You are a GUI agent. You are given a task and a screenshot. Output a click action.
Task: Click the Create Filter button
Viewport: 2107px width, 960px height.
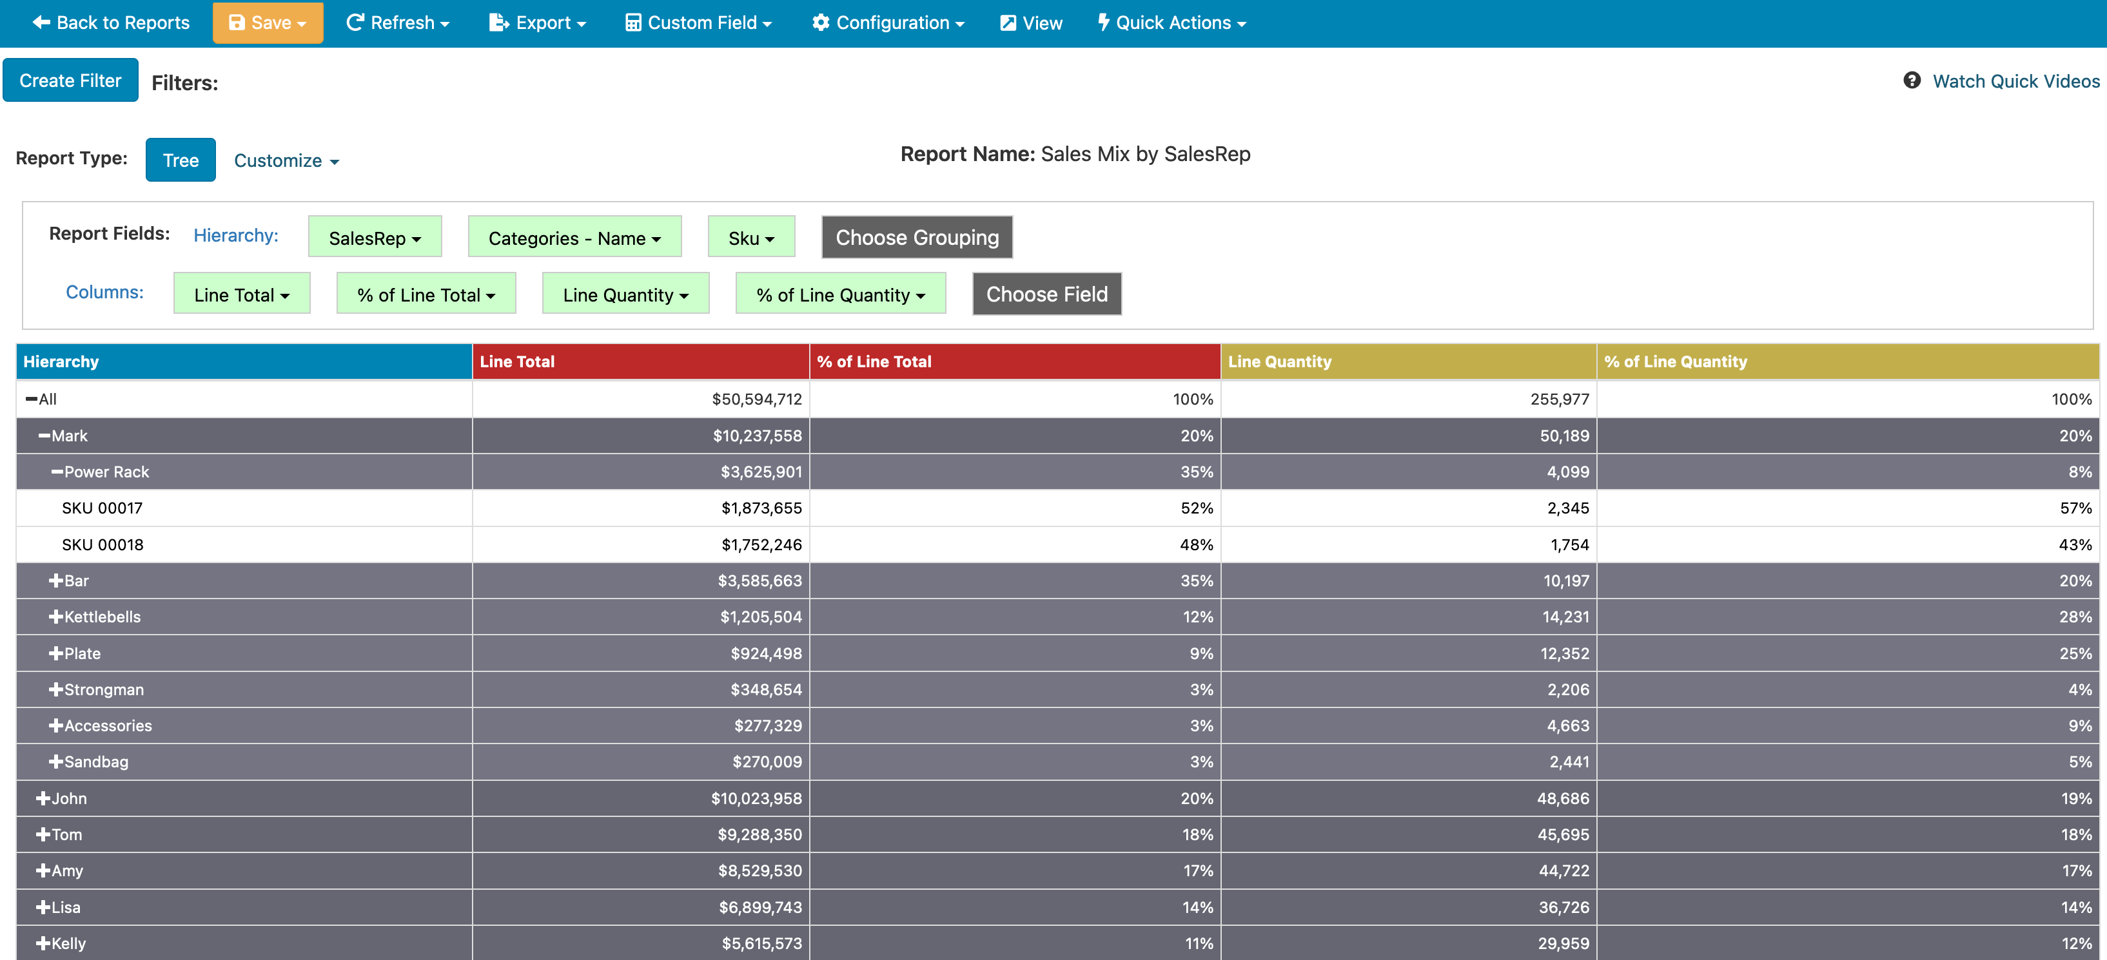click(x=70, y=80)
